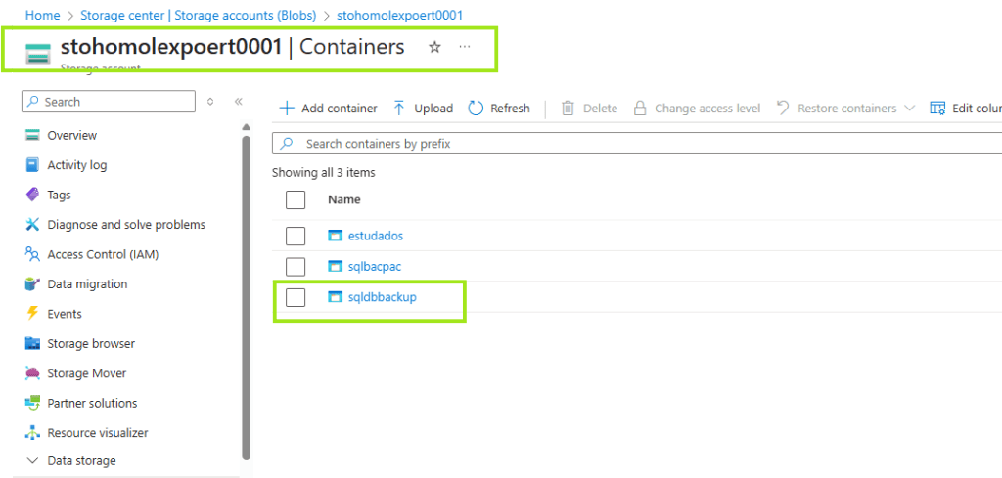This screenshot has height=478, width=1002.
Task: Click the up-down expander beside sidebar search
Action: (210, 102)
